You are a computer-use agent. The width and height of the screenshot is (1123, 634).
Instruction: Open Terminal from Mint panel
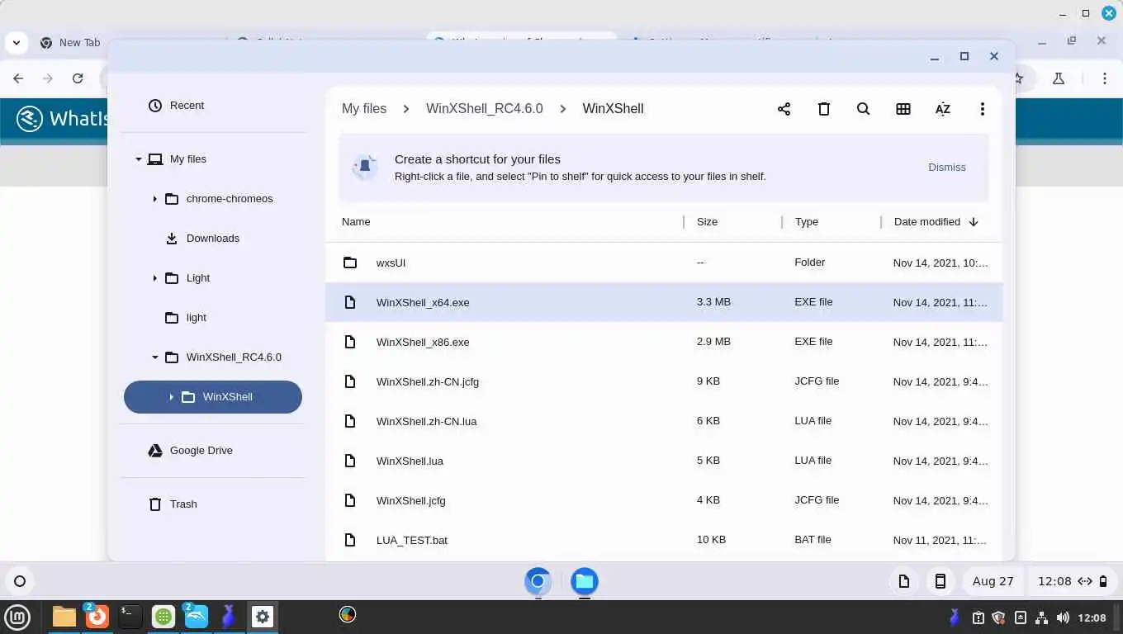coord(130,616)
